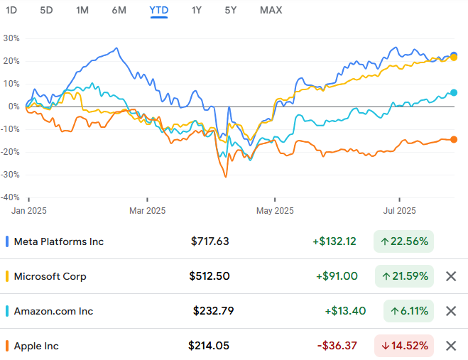Choose the 6M range tab
468x360 pixels.
click(x=119, y=10)
